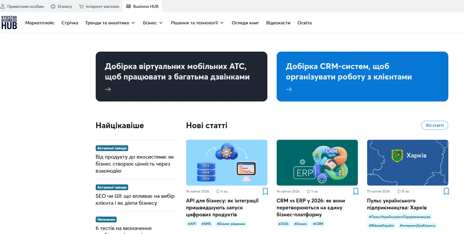
Task: Open the Маркетплейс menu item
Action: [x=40, y=23]
